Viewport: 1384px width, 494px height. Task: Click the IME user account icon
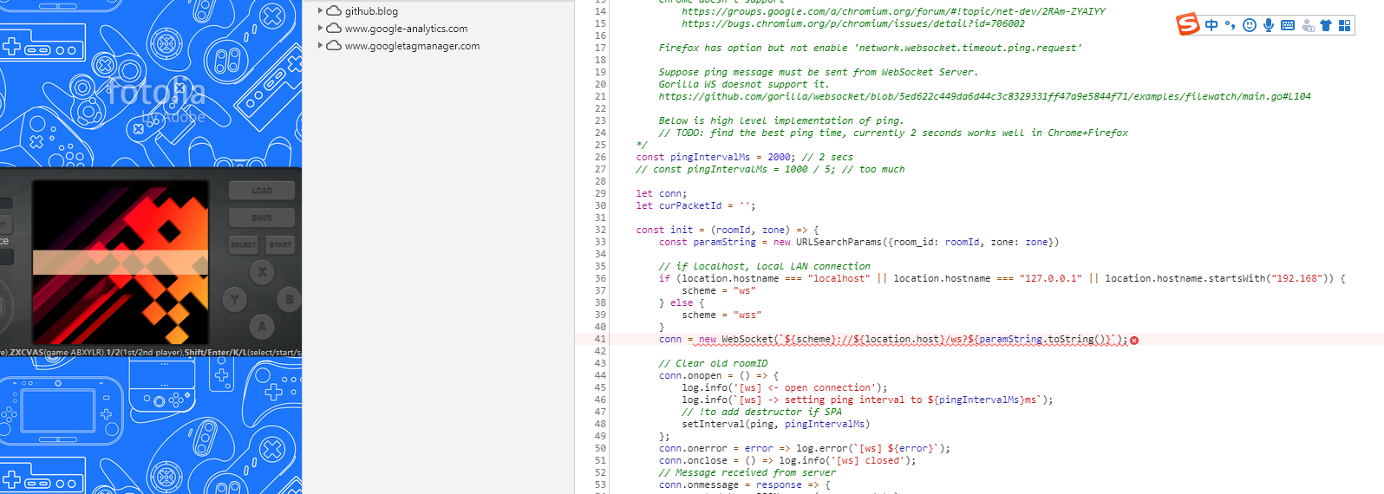1307,25
